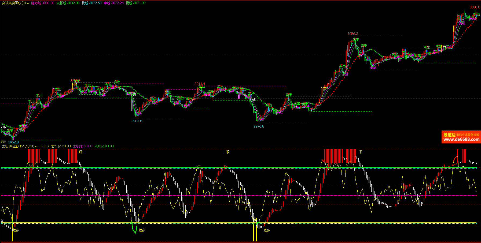481x243 pixels.
Task: Click the 安全区 20.00 legend label
Action: [61, 146]
